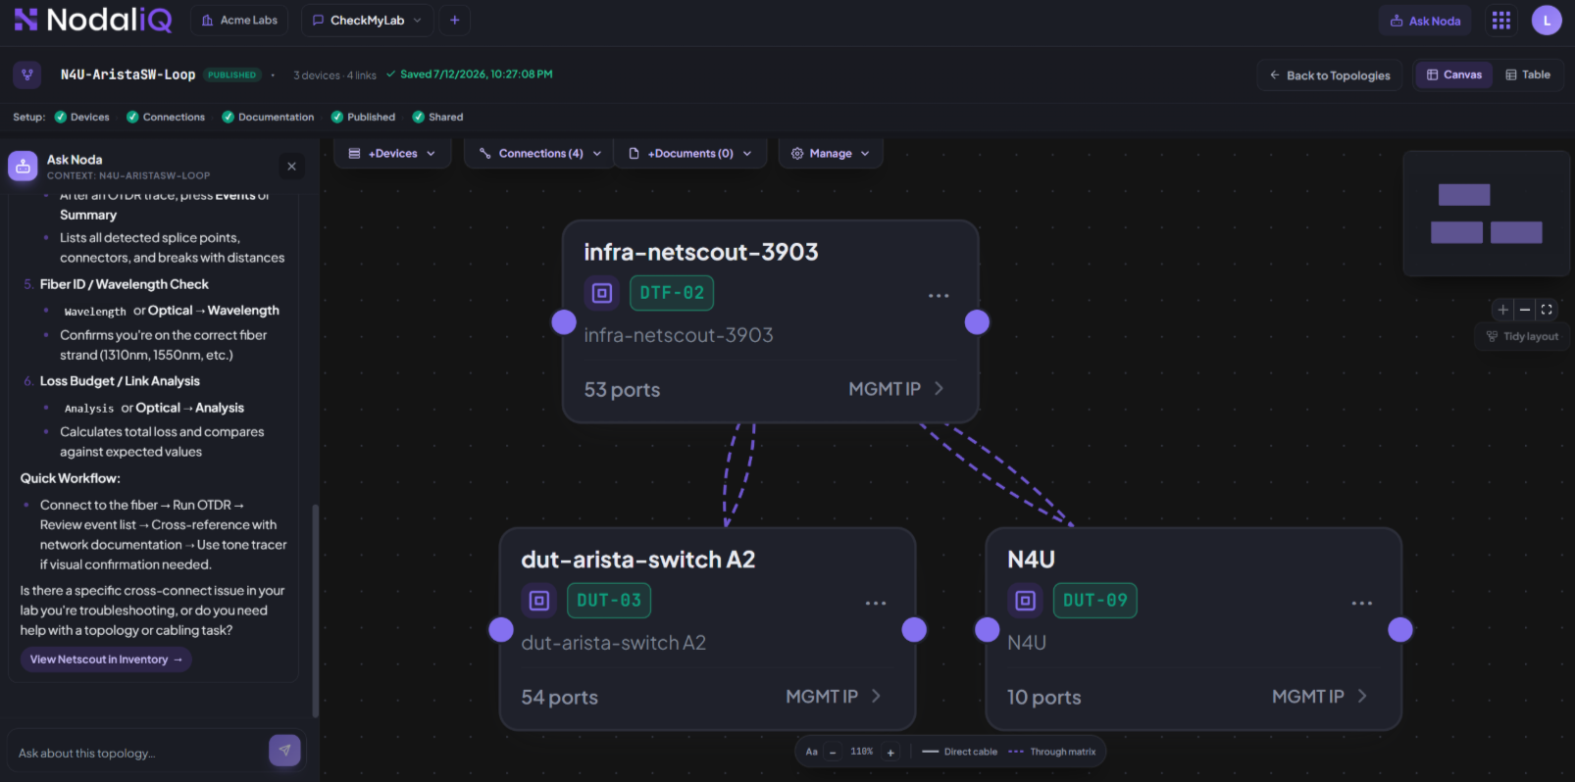Viewport: 1575px width, 782px height.
Task: Click 10 ports on N4U card
Action: pos(1043,698)
